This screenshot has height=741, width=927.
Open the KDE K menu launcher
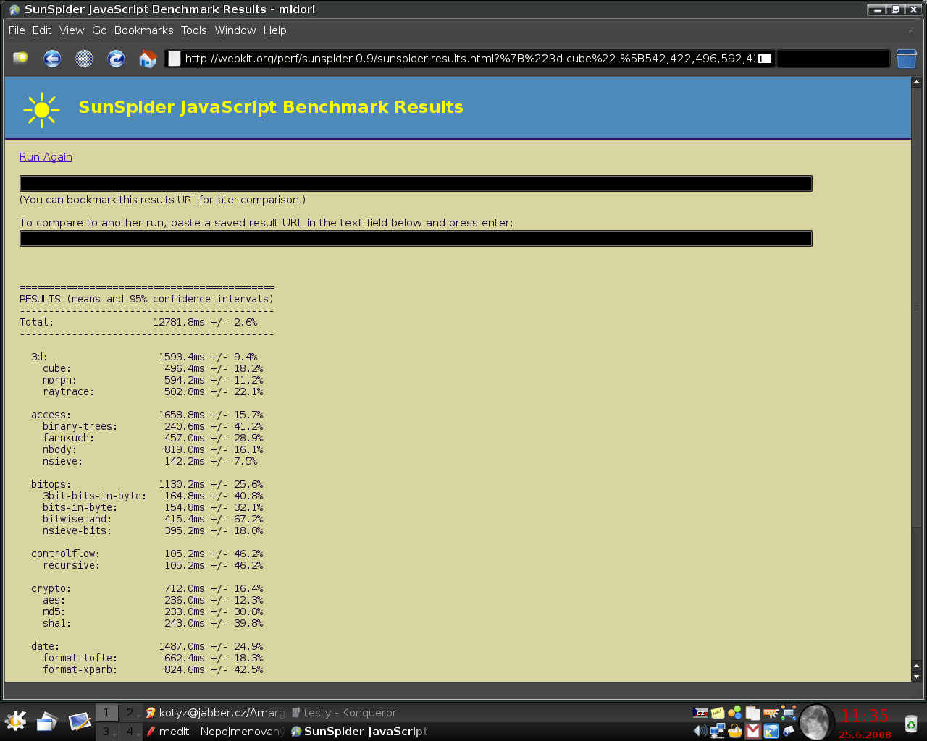15,721
